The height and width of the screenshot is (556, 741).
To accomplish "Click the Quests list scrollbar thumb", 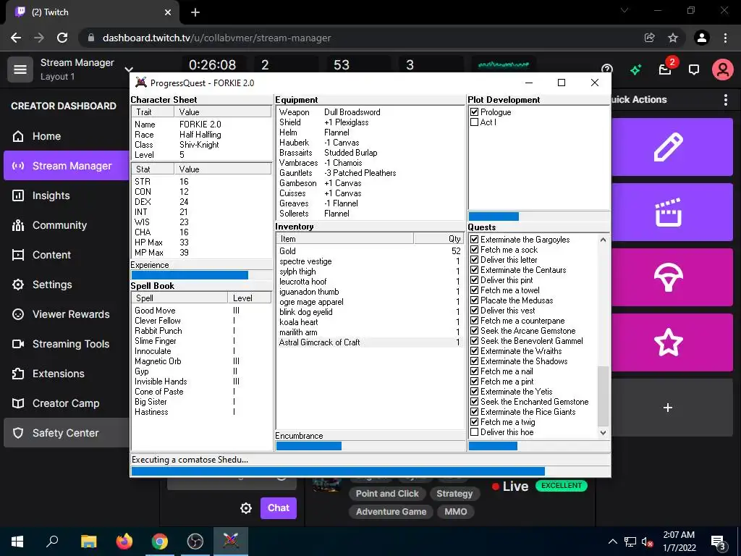I will pyautogui.click(x=603, y=397).
